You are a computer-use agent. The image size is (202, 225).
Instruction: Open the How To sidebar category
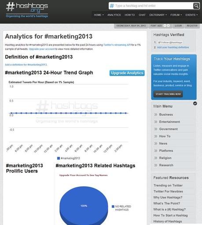click(165, 136)
